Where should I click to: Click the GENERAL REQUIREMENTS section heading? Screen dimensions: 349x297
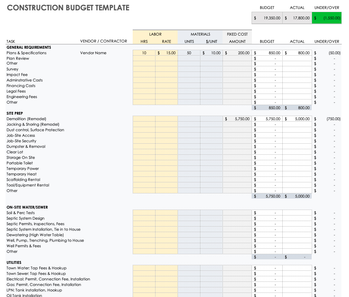28,47
